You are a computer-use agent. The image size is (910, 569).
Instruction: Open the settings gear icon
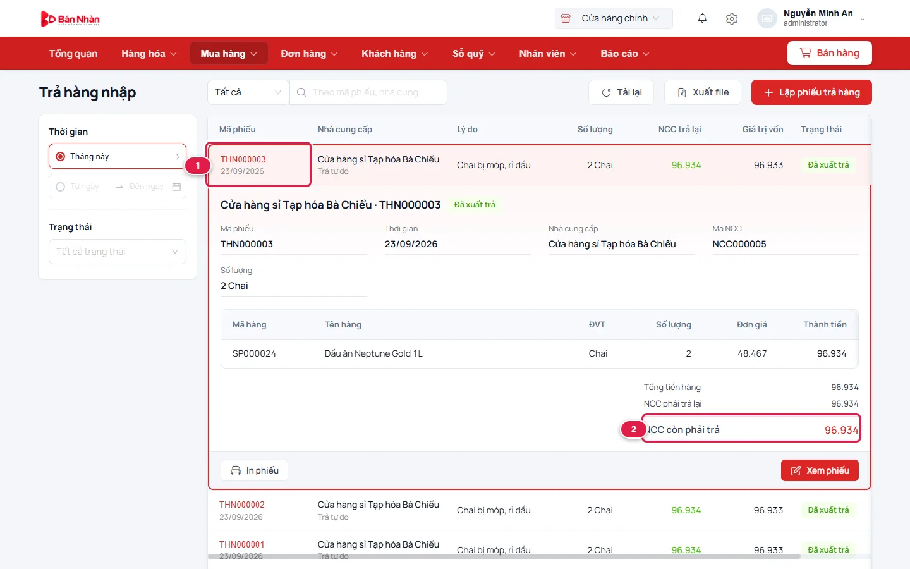point(732,18)
